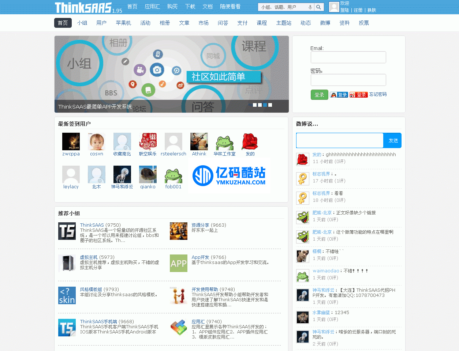
Task: Open leylacy default avatar
Action: [71, 174]
